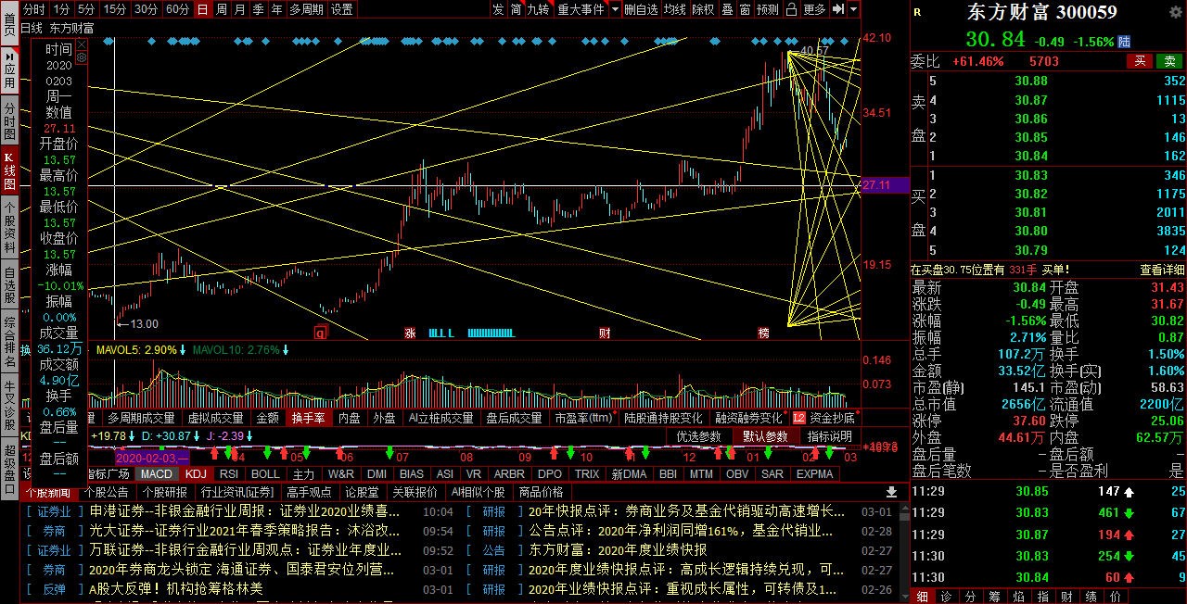Click the 榜 event marker on chart

point(763,332)
